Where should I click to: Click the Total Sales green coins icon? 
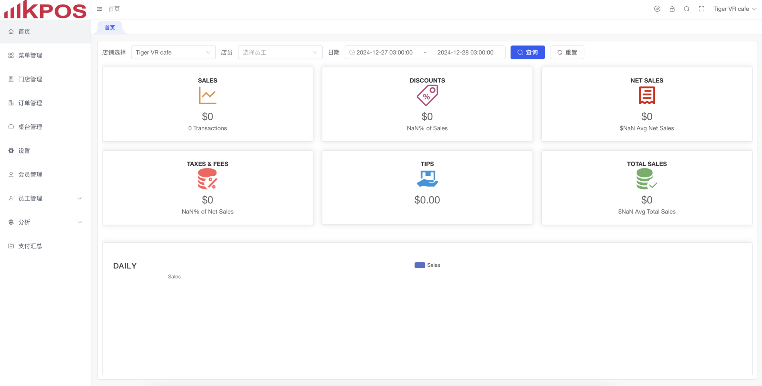pos(646,179)
